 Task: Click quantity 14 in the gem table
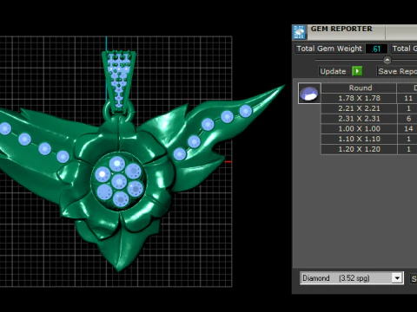click(x=407, y=128)
